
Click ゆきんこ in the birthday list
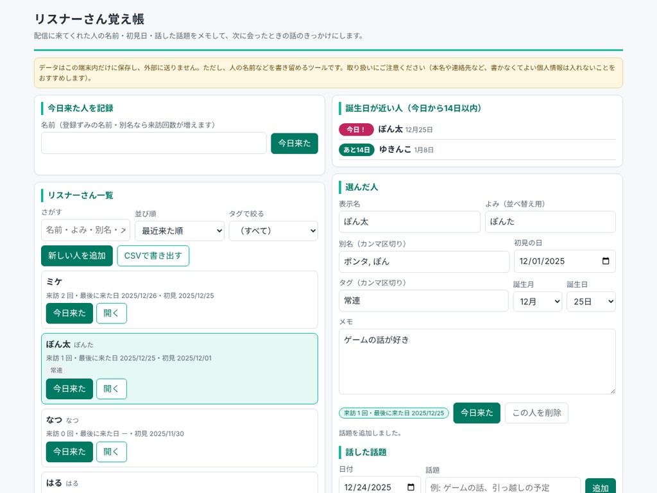pos(395,149)
